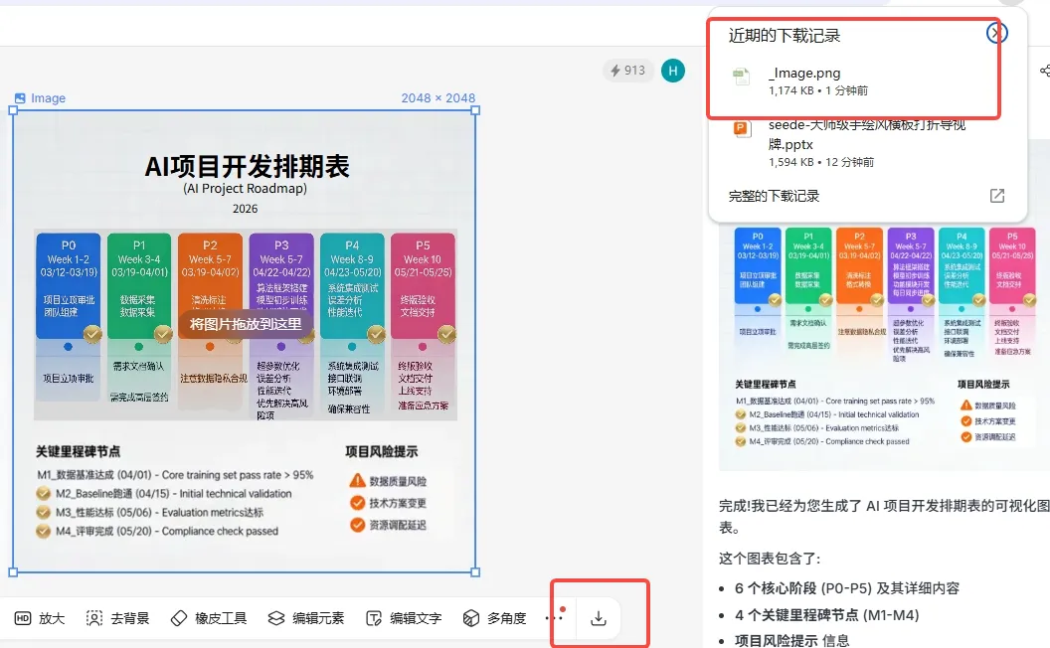Click the share icon at the right edge
The width and height of the screenshot is (1050, 648).
pyautogui.click(x=1045, y=71)
